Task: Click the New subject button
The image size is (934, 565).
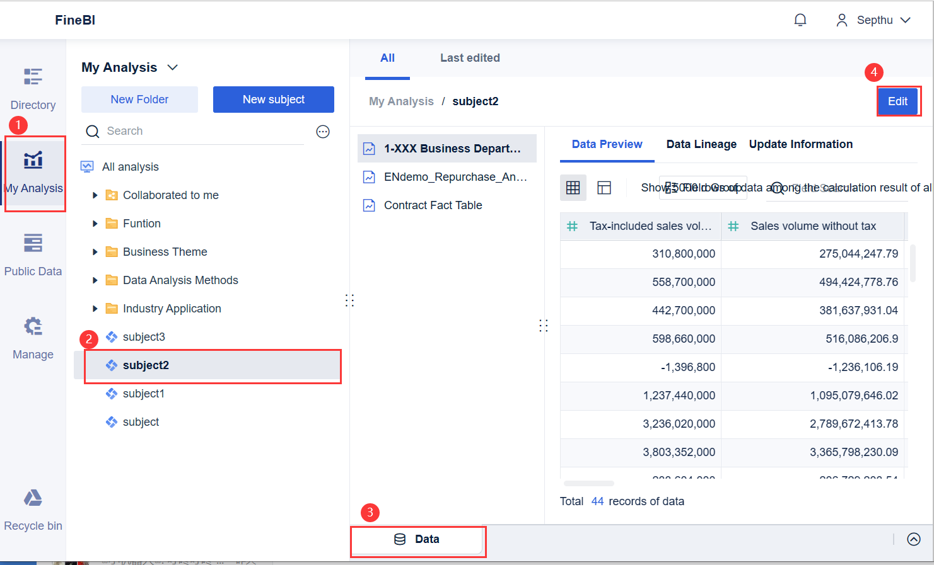Action: (273, 100)
